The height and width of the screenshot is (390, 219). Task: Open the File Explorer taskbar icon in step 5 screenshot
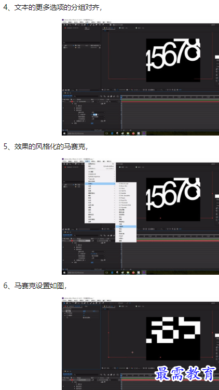128,273
